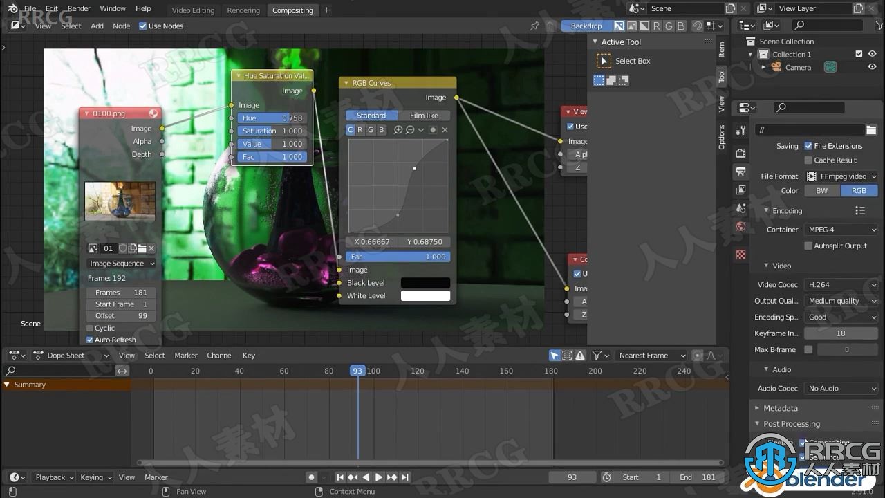Toggle the Use Nodes checkbox
The height and width of the screenshot is (498, 885).
[x=142, y=26]
